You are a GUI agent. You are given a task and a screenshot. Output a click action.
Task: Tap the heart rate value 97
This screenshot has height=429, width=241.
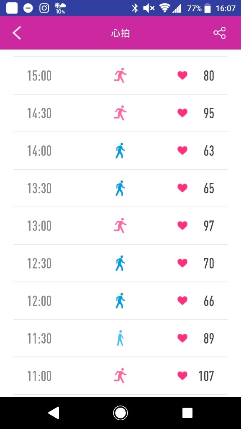point(209,226)
